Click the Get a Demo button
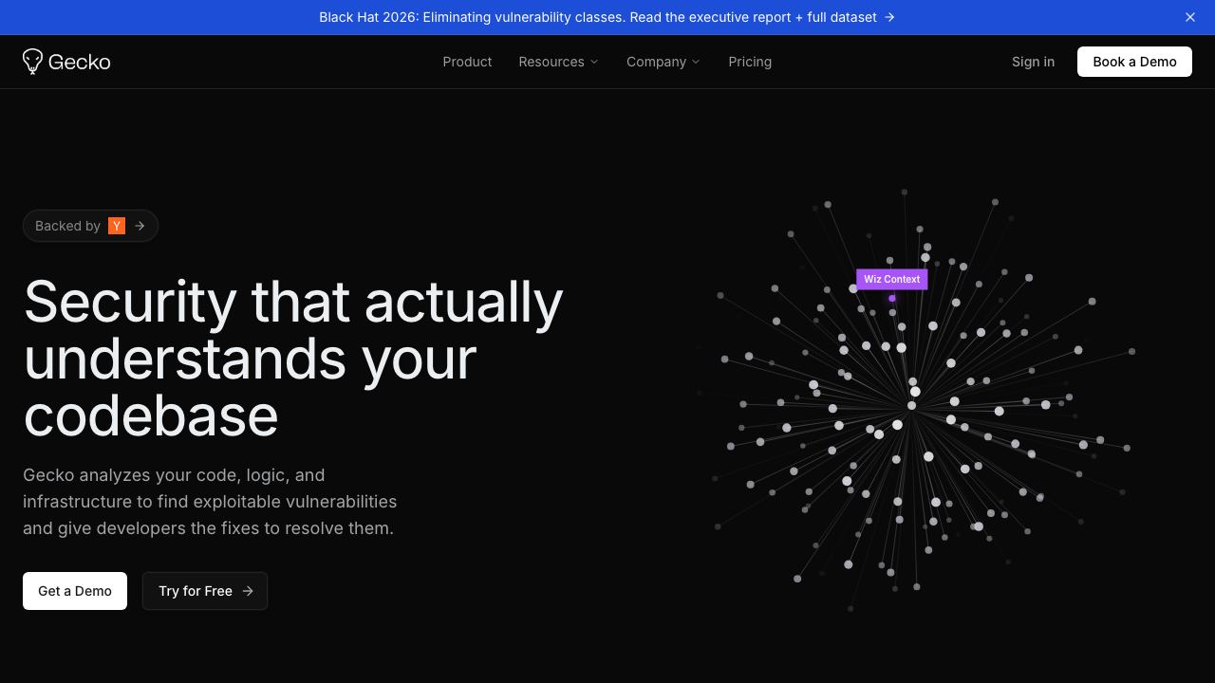 [75, 591]
